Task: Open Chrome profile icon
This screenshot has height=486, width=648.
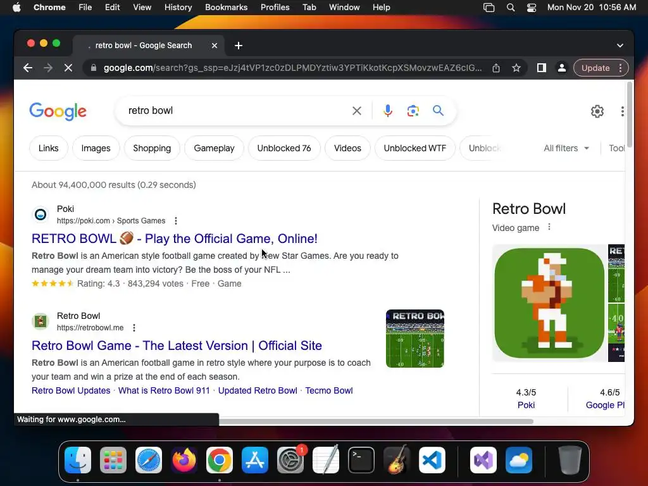Action: tap(562, 68)
